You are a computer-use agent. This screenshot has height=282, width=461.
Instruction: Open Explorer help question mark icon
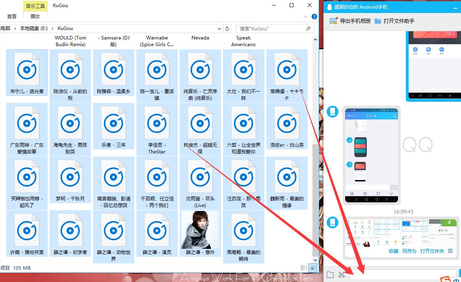[x=314, y=17]
